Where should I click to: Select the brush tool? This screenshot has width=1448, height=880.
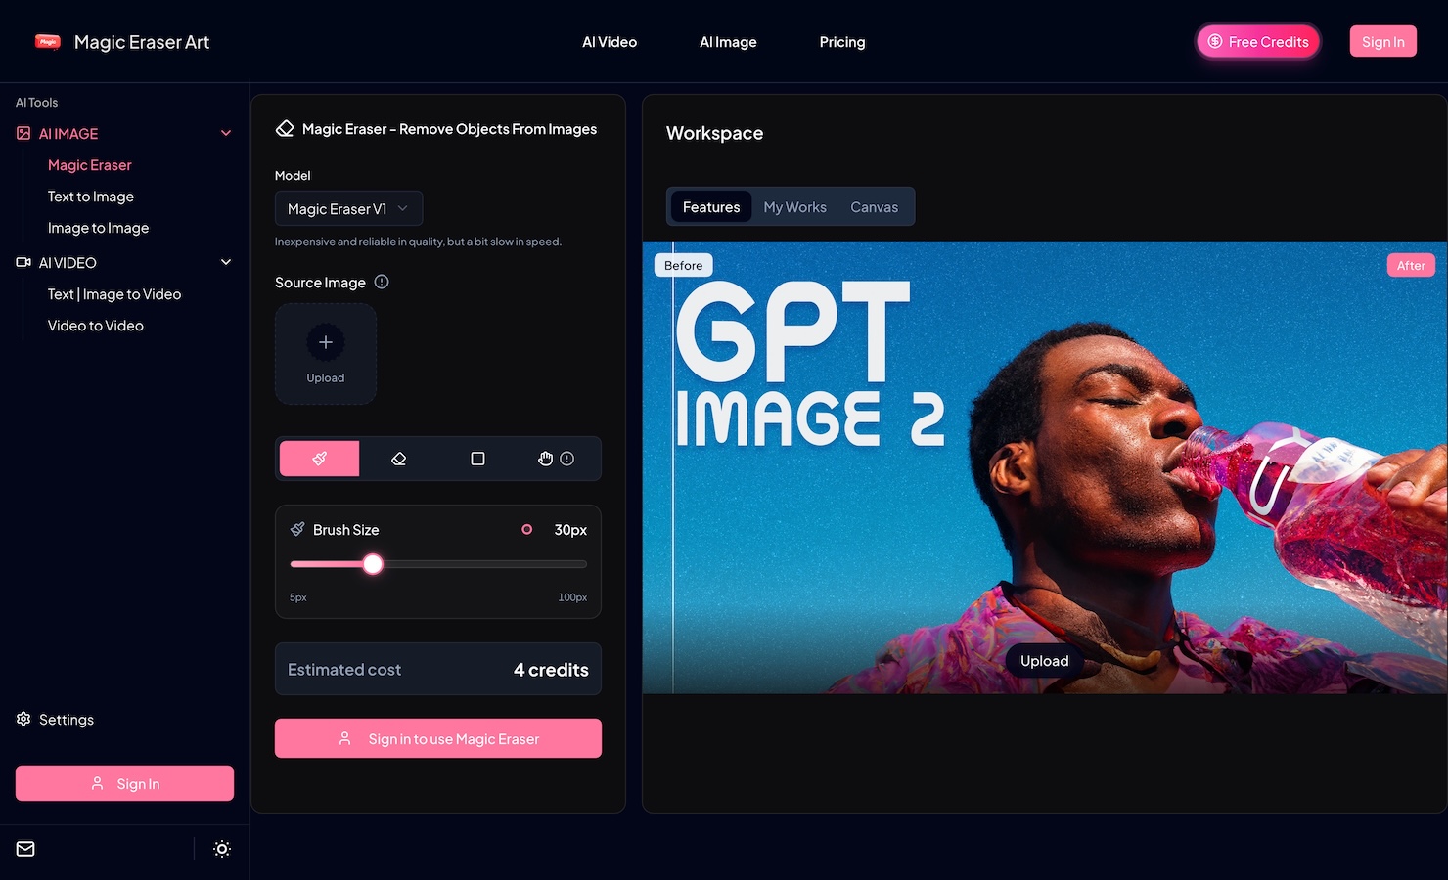tap(319, 459)
